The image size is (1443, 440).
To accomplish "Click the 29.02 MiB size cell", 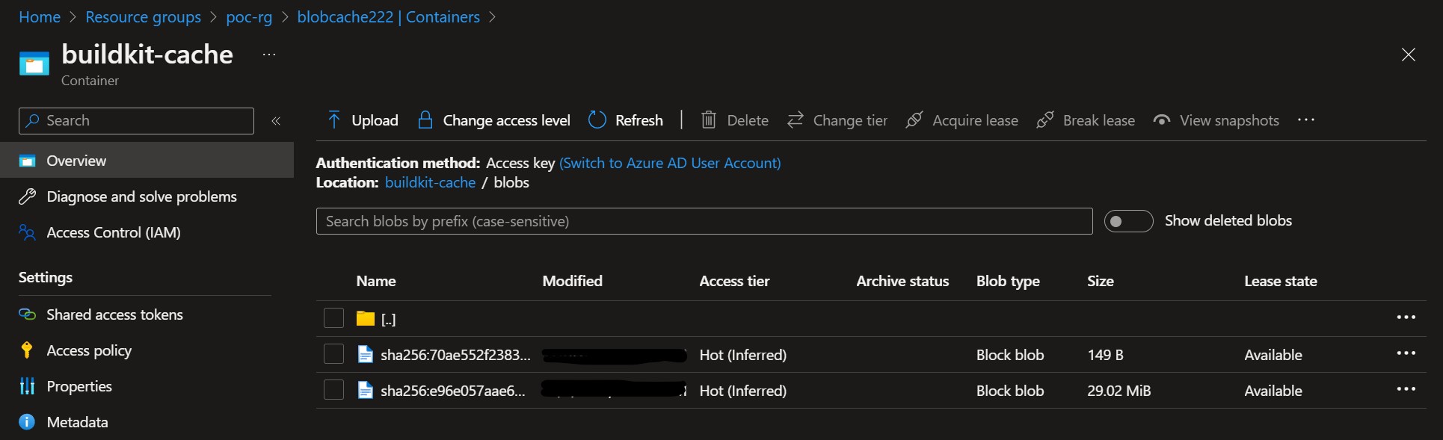I will (x=1119, y=391).
